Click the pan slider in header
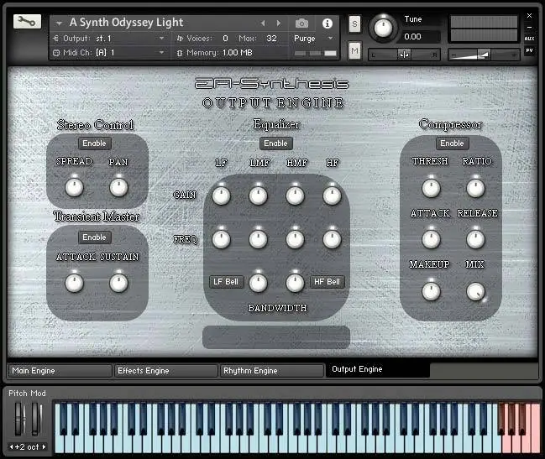Image resolution: width=545 pixels, height=459 pixels. tap(404, 55)
